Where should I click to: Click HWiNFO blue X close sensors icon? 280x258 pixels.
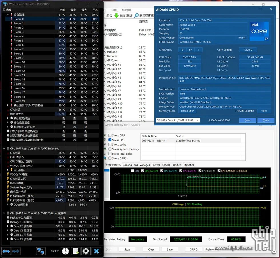tap(97, 251)
